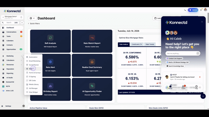
Task: Select Ad Manager from submenu
Action: point(33,88)
